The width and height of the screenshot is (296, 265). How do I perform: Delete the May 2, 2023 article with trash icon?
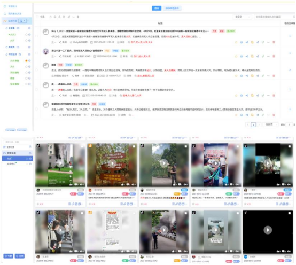point(274,42)
